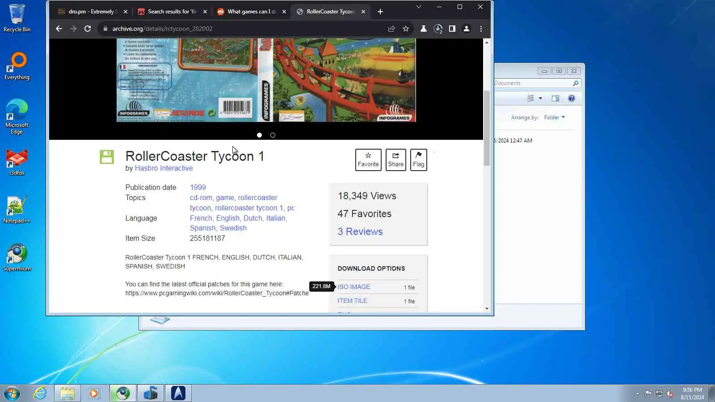Image resolution: width=715 pixels, height=402 pixels.
Task: Click the ITEM TILE download option
Action: pyautogui.click(x=353, y=301)
